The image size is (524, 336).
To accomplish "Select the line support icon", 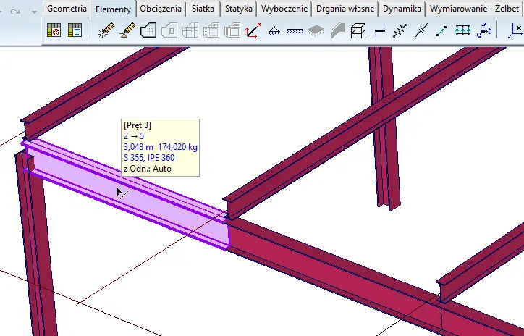I will click(295, 30).
